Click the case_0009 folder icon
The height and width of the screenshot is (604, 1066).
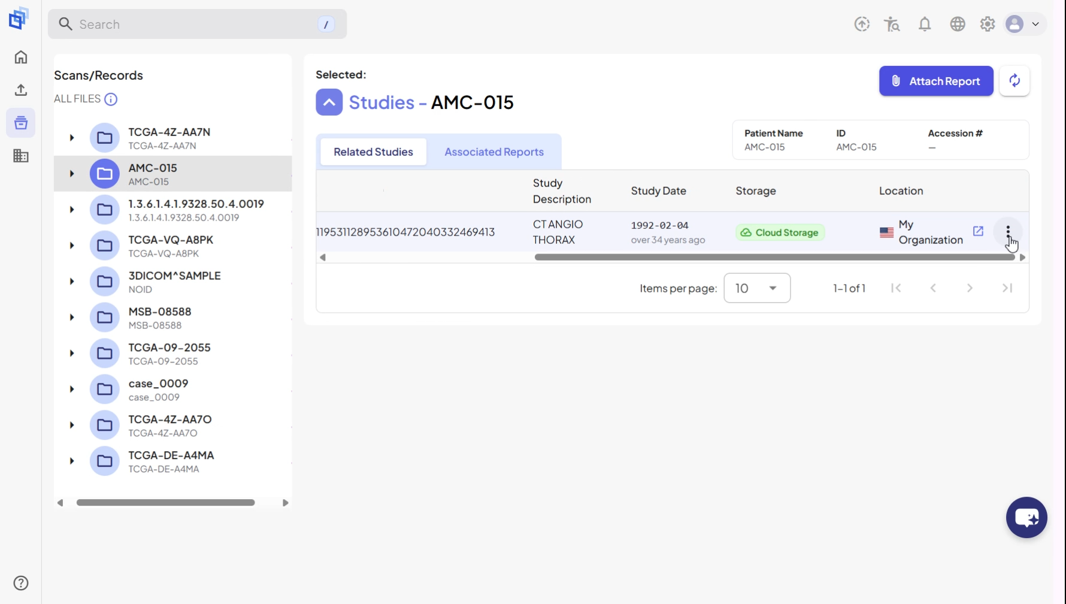tap(105, 389)
